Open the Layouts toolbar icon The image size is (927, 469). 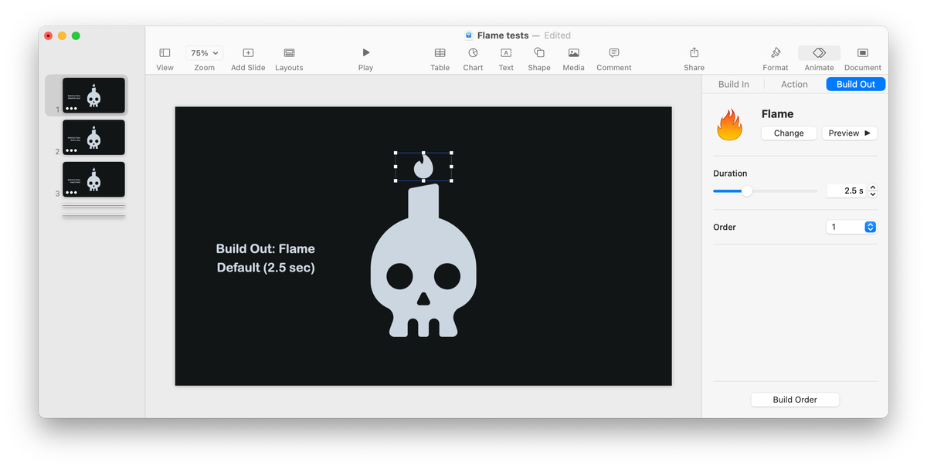[x=289, y=53]
